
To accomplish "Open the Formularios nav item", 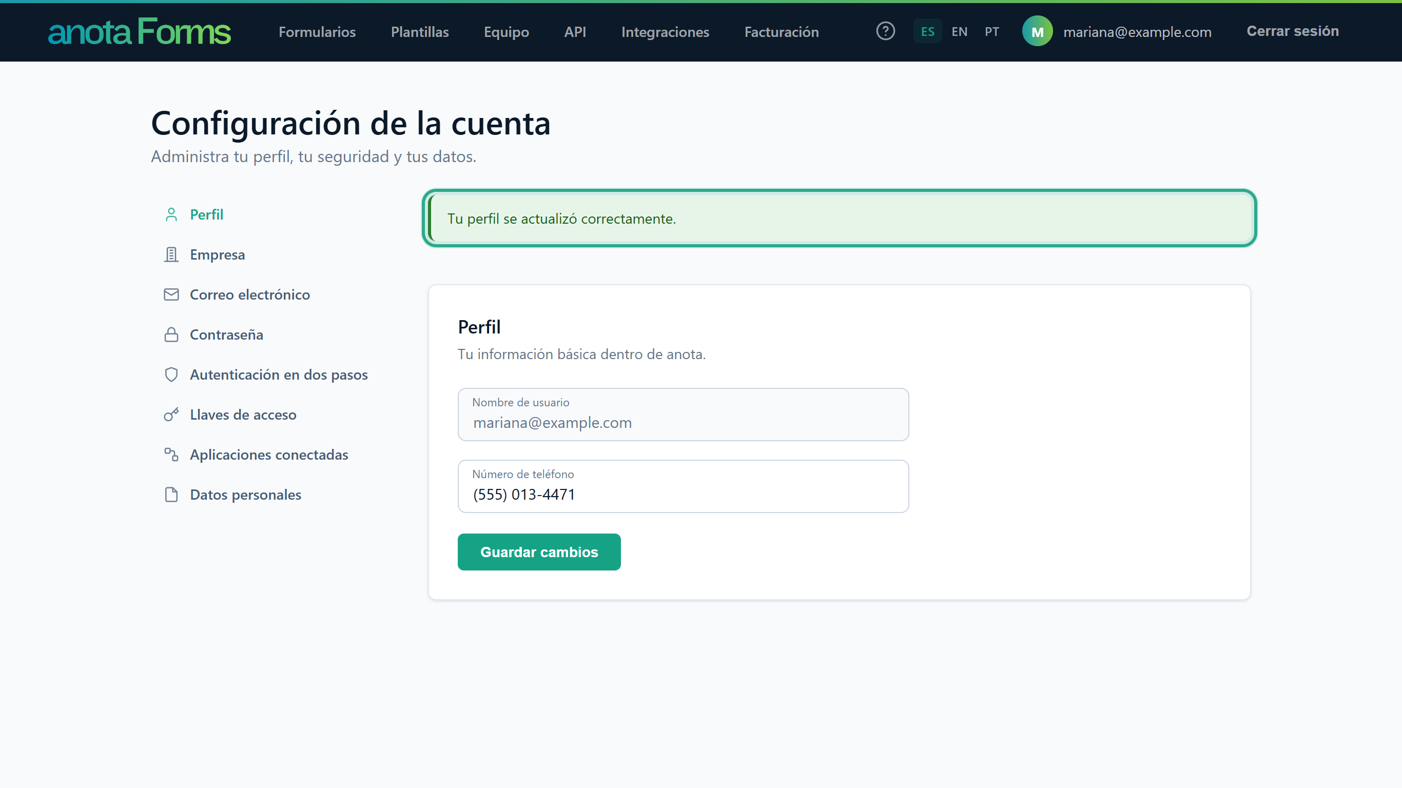I will pyautogui.click(x=317, y=32).
